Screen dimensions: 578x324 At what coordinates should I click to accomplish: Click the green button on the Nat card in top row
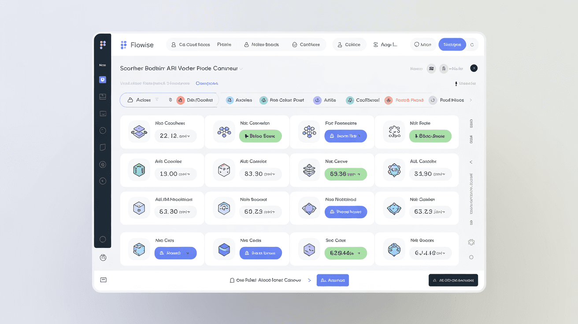tap(260, 136)
